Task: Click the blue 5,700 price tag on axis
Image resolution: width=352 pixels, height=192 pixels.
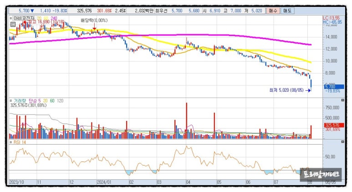Action: pyautogui.click(x=334, y=87)
